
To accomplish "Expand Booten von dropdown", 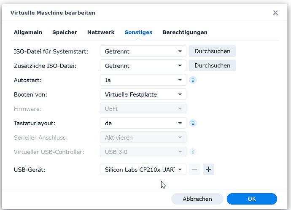I will pyautogui.click(x=143, y=94).
